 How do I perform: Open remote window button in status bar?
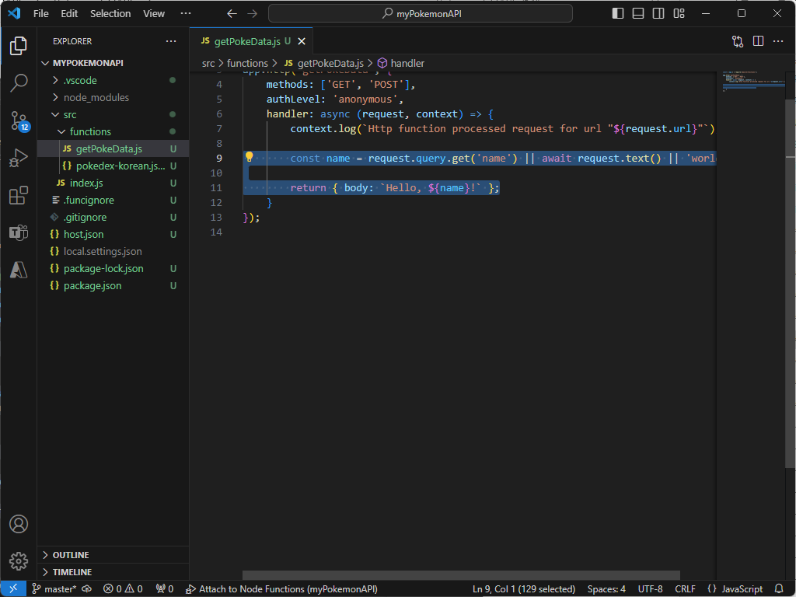click(x=13, y=589)
